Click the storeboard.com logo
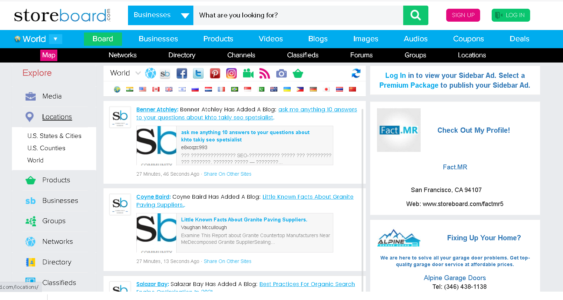Viewport: 563px width, 300px height. pyautogui.click(x=62, y=15)
